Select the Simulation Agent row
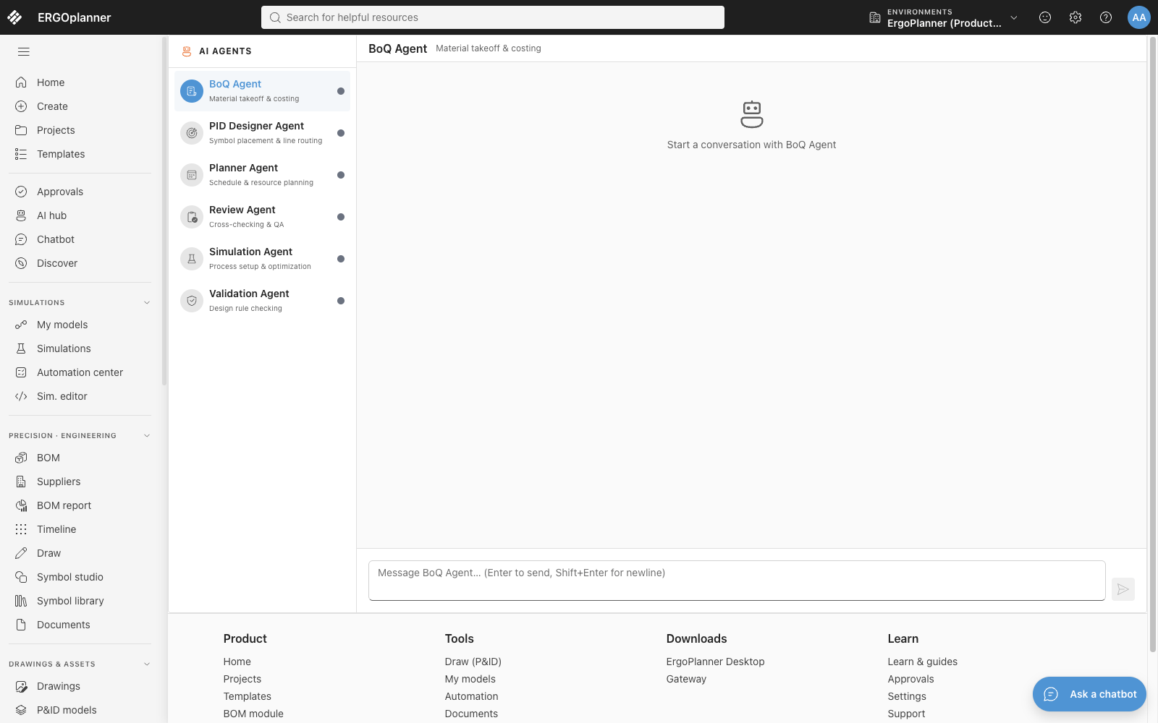The height and width of the screenshot is (723, 1158). 262,259
